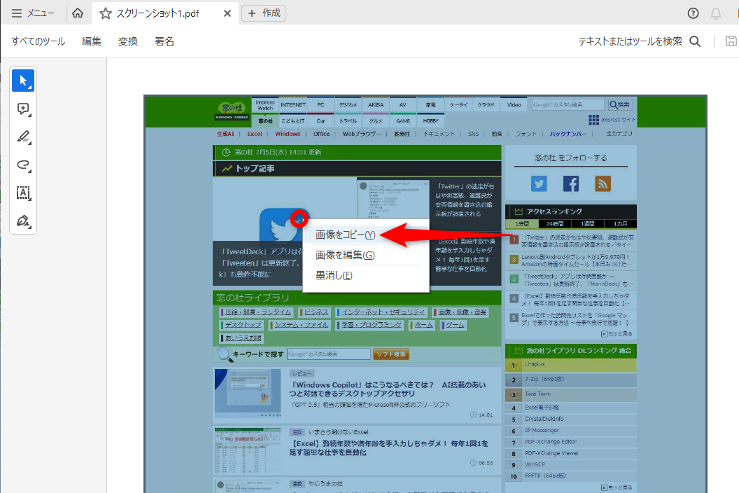This screenshot has width=739, height=493.
Task: Open Help via the question mark icon
Action: click(693, 13)
